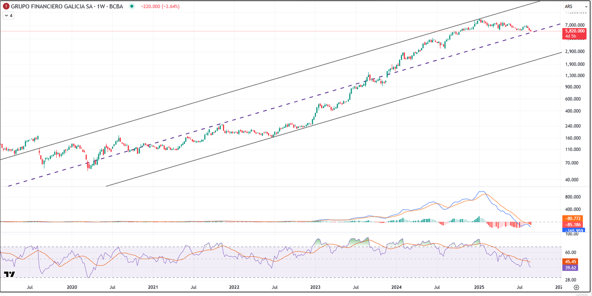592x296 pixels.
Task: Click the −220.000 (−3.64%) price change text
Action: [x=160, y=6]
